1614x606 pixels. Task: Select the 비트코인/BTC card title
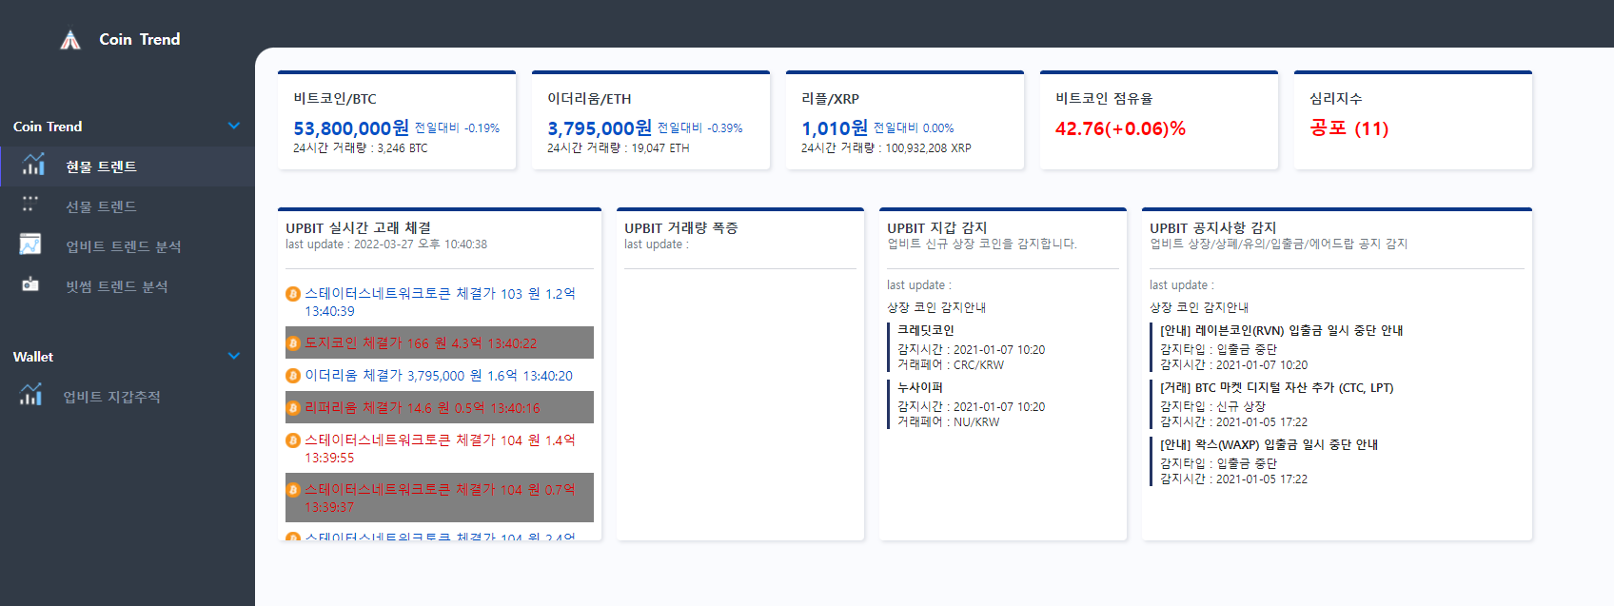[335, 99]
